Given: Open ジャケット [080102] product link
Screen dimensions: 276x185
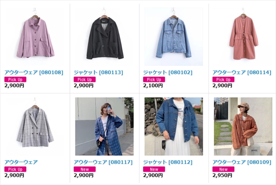Looking at the screenshot, I should pos(168,72).
